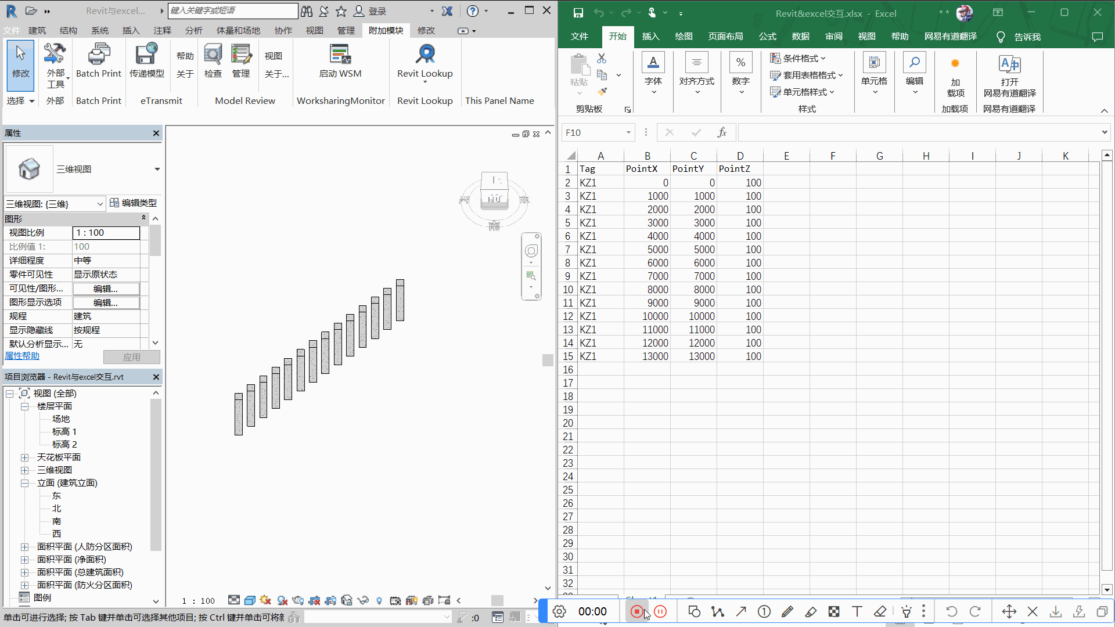Select the pen annotation tool in recorder bar

[787, 611]
